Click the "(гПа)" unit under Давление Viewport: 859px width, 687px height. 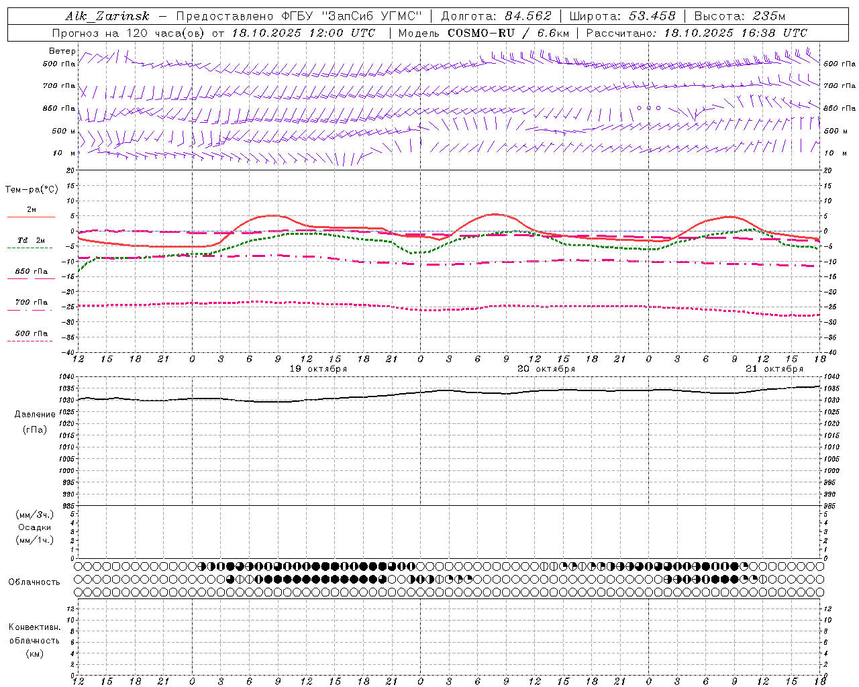pyautogui.click(x=35, y=430)
